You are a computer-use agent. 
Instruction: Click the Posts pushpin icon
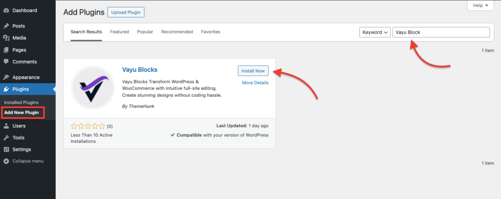tap(6, 26)
